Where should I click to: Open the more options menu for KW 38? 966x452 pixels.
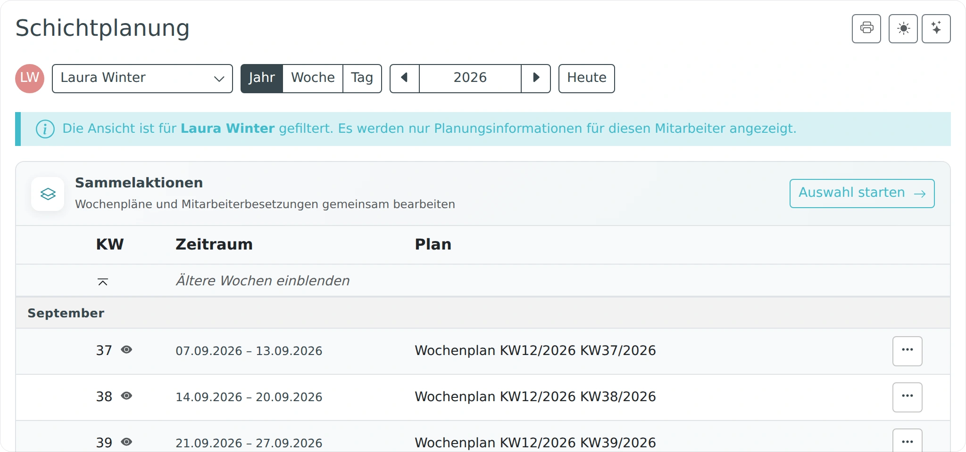click(907, 397)
